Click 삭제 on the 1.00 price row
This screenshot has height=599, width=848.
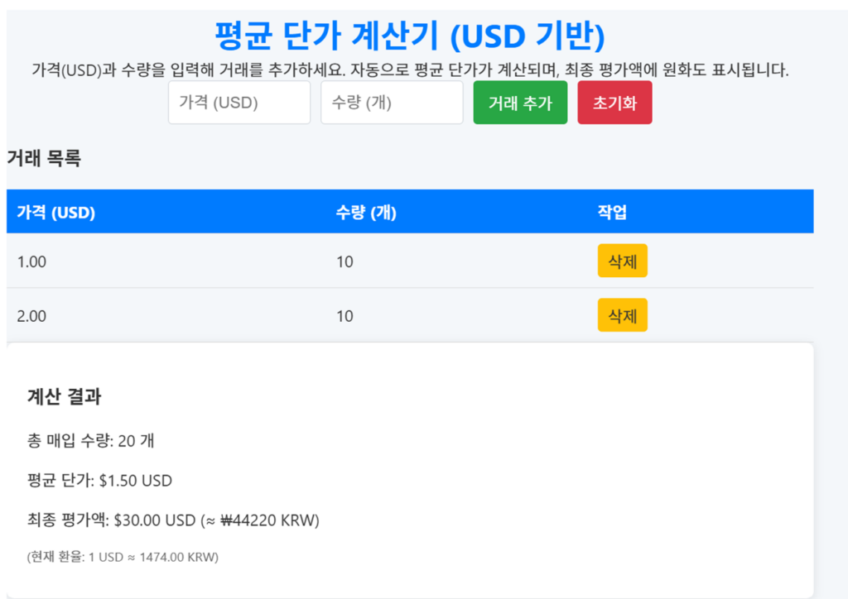622,261
